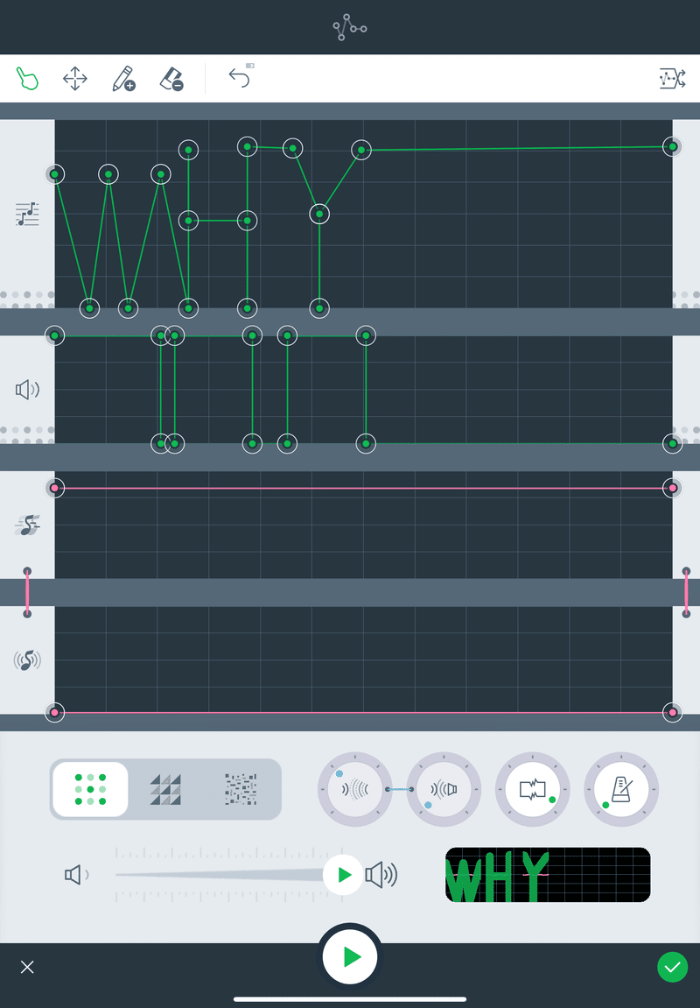Choose the noise pixel pattern mode

tap(241, 789)
